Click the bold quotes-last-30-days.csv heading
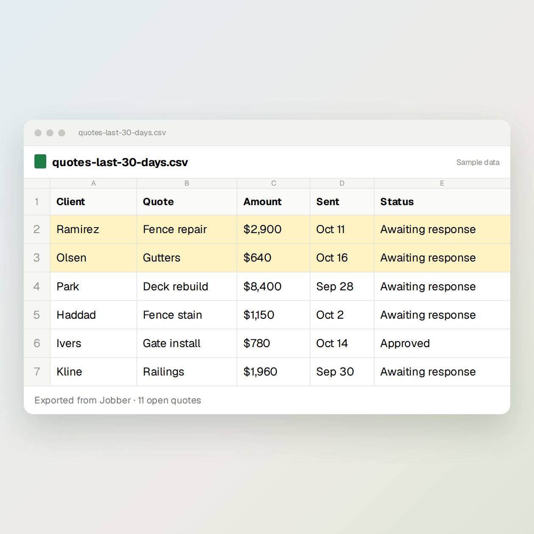Image resolution: width=534 pixels, height=534 pixels. click(x=120, y=162)
